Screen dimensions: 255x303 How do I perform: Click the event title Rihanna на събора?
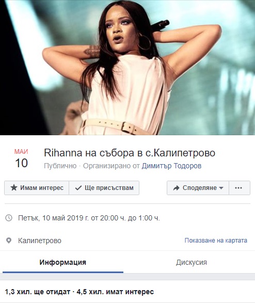(x=130, y=153)
